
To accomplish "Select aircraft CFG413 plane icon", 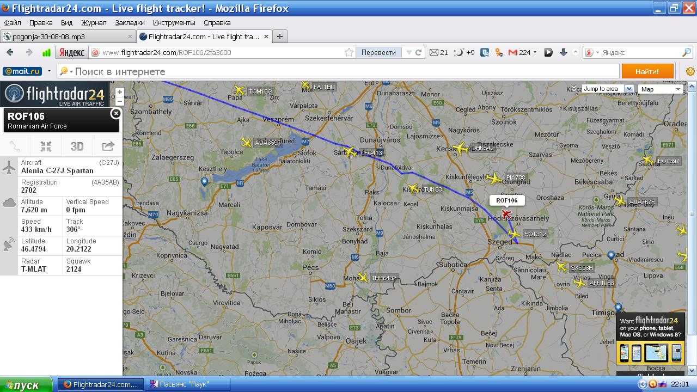I will (x=350, y=152).
